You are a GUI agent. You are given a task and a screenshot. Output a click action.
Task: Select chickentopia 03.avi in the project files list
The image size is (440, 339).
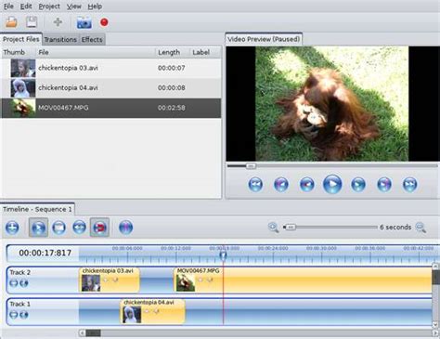111,68
